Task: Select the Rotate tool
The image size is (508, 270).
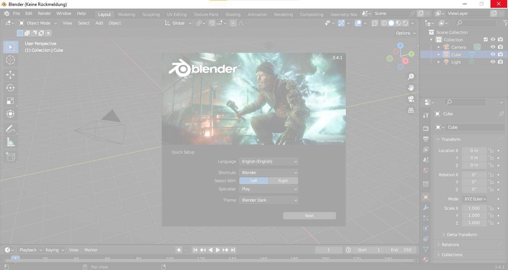Action: tap(10, 88)
